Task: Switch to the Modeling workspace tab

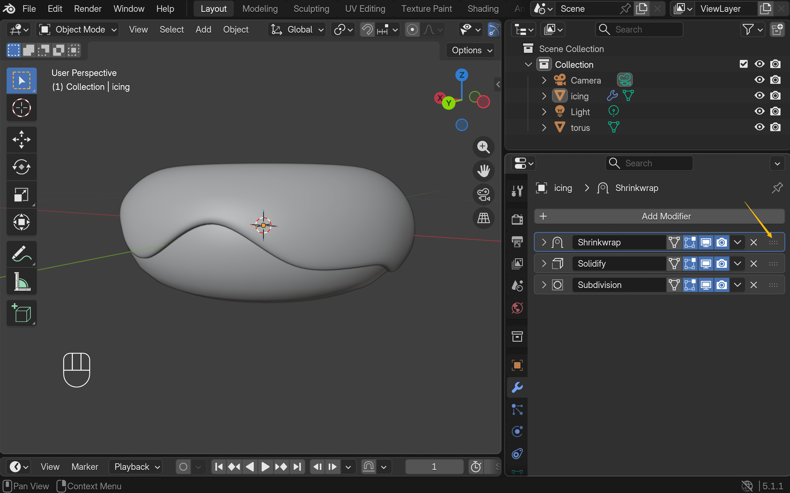Action: pyautogui.click(x=260, y=9)
